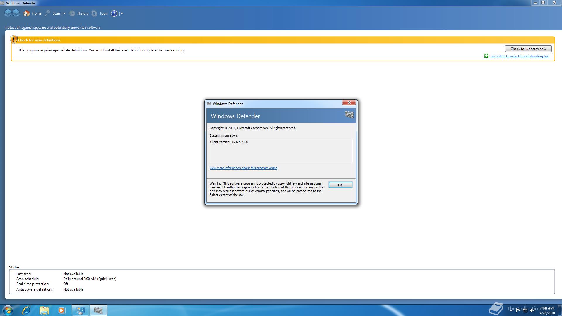Click the Show desktop strip at taskbar end
Screen dimensions: 562x316
560,310
